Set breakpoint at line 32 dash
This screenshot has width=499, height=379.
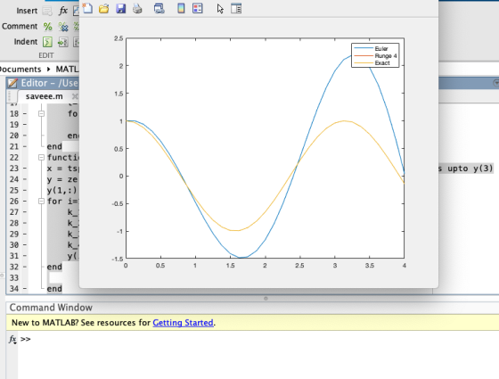25,267
